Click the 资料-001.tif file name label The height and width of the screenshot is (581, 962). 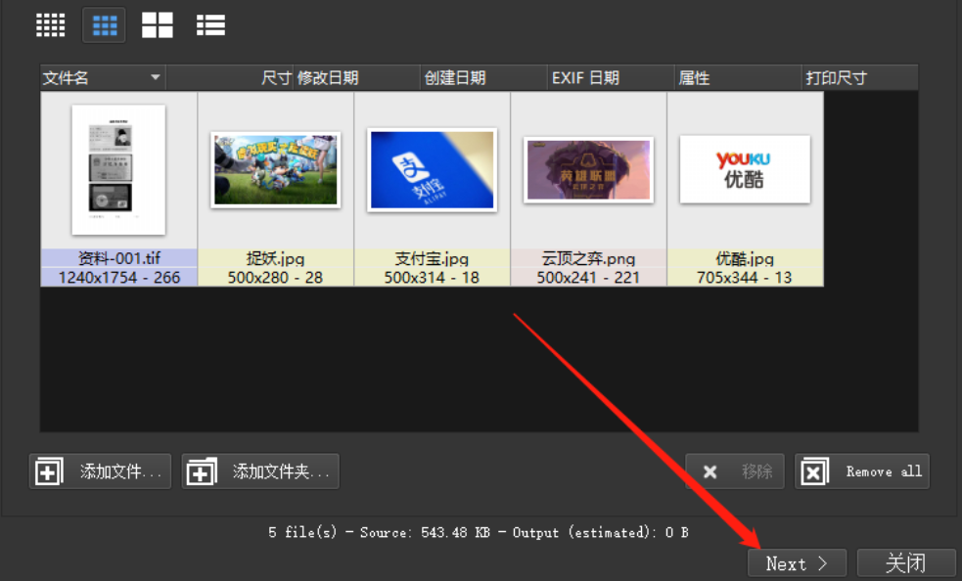pos(119,258)
